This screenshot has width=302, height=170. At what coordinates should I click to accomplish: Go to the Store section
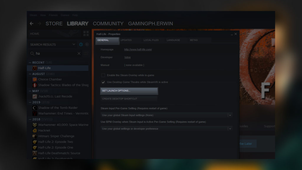[x=54, y=24]
